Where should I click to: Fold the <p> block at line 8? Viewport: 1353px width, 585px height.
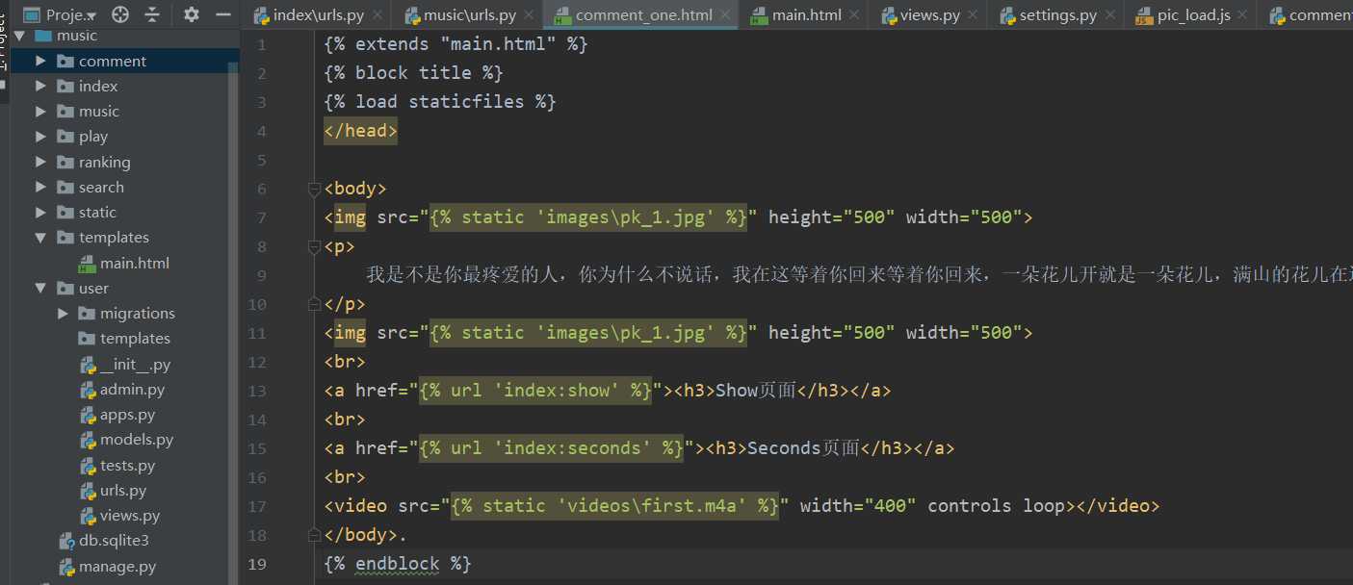313,246
